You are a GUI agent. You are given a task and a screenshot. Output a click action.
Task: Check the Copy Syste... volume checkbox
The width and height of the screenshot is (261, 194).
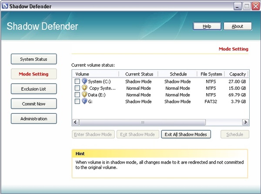(x=77, y=88)
